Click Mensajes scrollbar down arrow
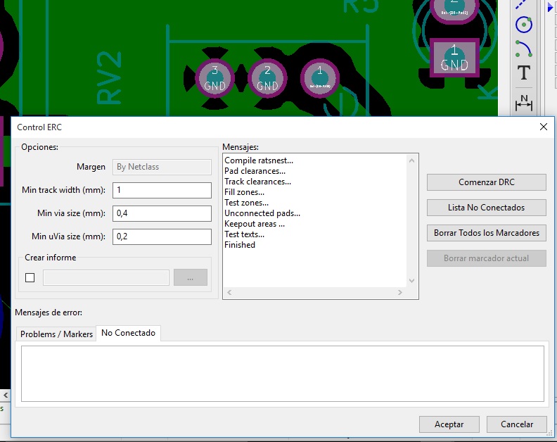 [x=411, y=281]
